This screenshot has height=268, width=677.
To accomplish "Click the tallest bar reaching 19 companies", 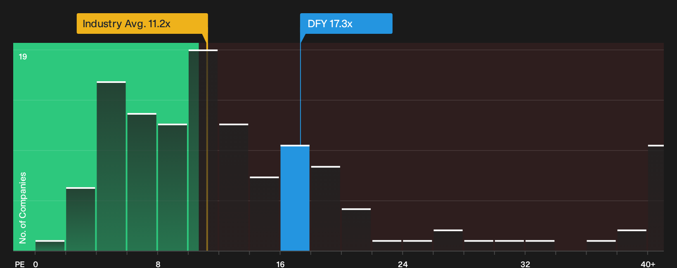I will point(203,150).
